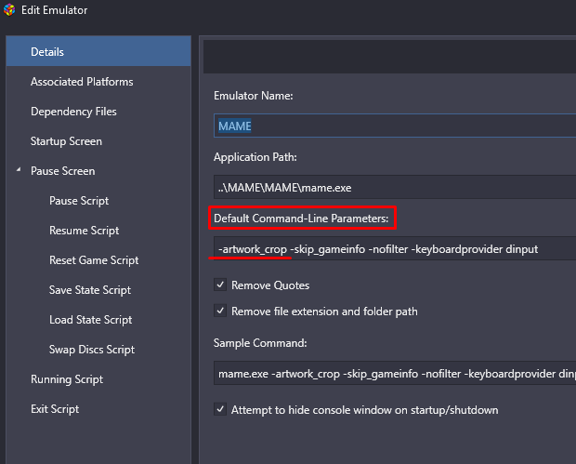Open Swap Discs Script page
This screenshot has width=576, height=464.
(98, 350)
